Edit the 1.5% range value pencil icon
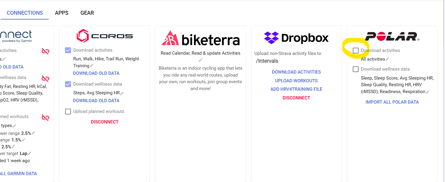The height and width of the screenshot is (182, 445). click(x=24, y=140)
